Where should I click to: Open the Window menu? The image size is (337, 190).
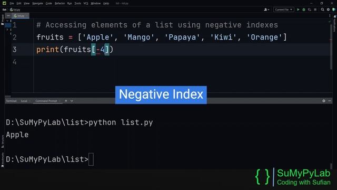[x=96, y=3]
